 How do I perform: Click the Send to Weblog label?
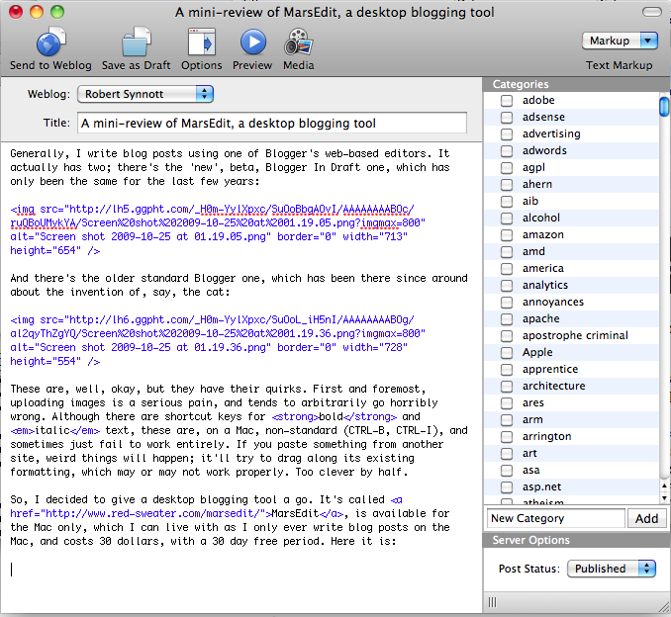(x=50, y=65)
